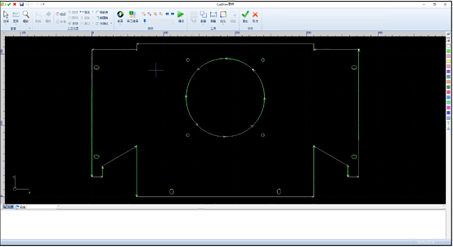Switch to the second bottom panel tab
Screen dimensions: 453x247
20,207
